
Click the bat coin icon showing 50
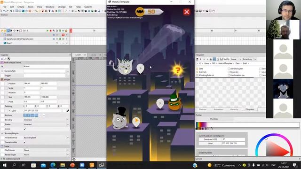click(140, 12)
